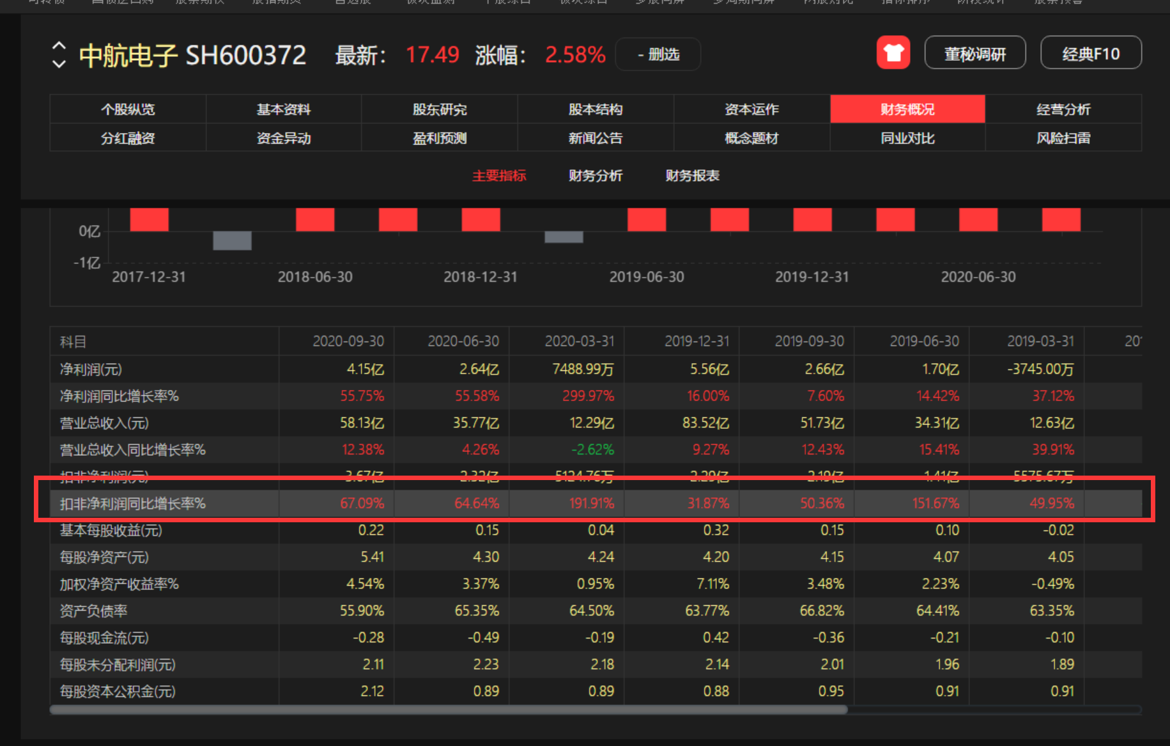Open 经典F10 view

coord(1091,54)
